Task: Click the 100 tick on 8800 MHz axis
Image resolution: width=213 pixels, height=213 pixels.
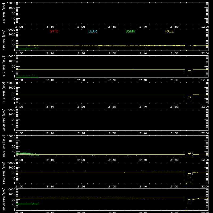Action: (x=13, y=173)
